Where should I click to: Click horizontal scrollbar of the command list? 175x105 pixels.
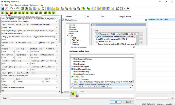pyautogui.click(x=92, y=88)
